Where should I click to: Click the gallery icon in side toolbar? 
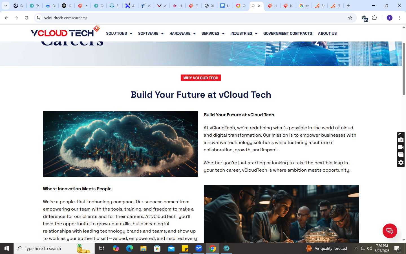(401, 155)
